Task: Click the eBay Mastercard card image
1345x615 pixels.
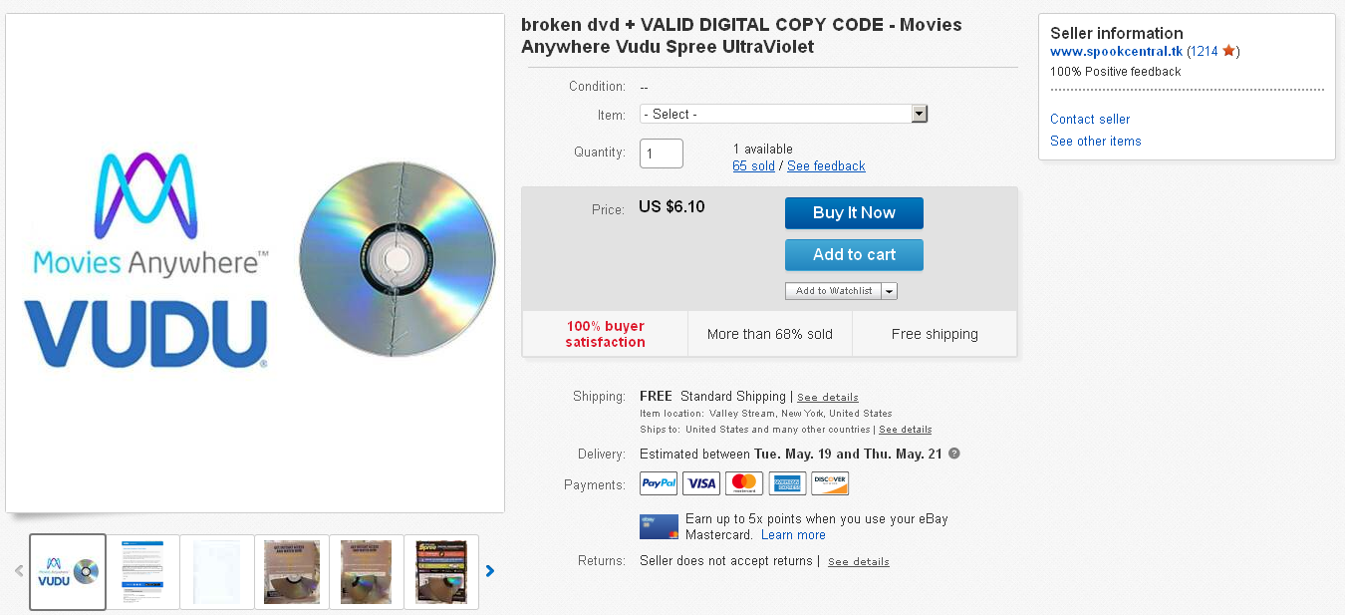Action: click(x=659, y=526)
